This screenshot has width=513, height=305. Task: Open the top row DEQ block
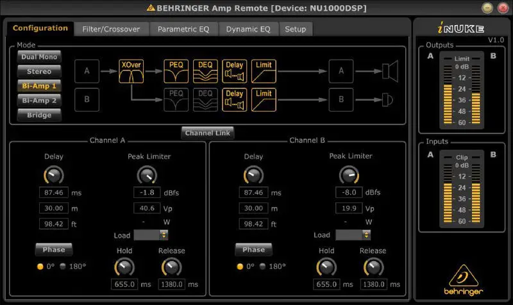pyautogui.click(x=205, y=72)
